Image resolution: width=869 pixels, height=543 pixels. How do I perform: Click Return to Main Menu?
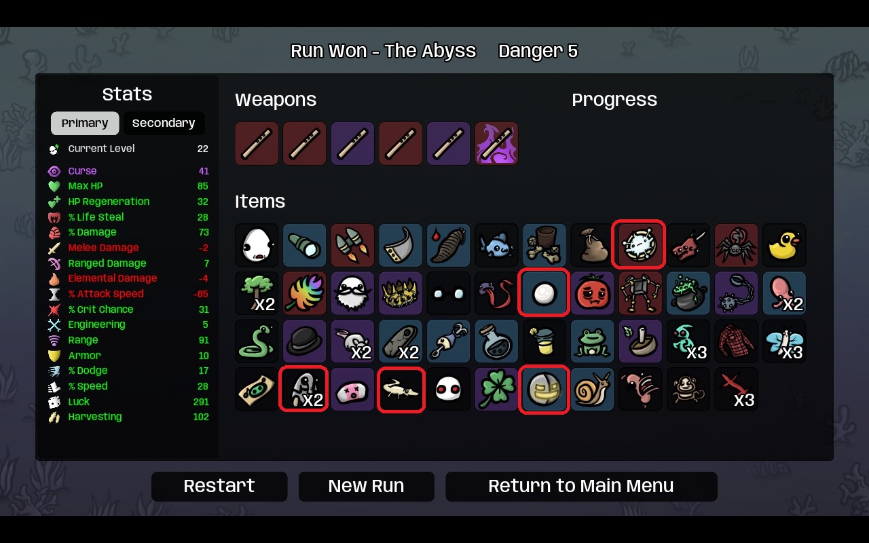coord(581,486)
